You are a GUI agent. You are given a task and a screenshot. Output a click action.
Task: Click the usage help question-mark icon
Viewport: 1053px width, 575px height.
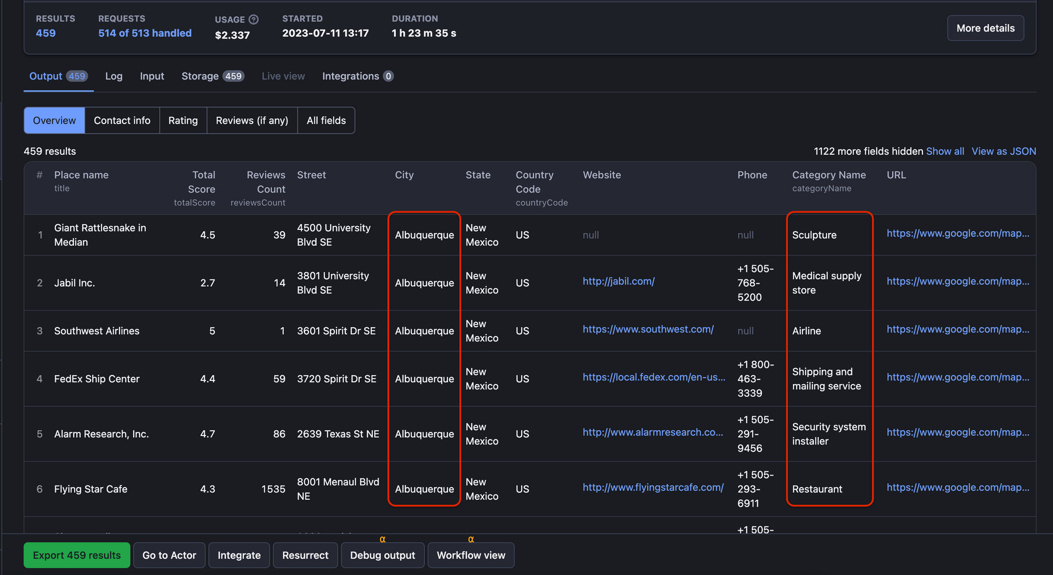point(253,19)
